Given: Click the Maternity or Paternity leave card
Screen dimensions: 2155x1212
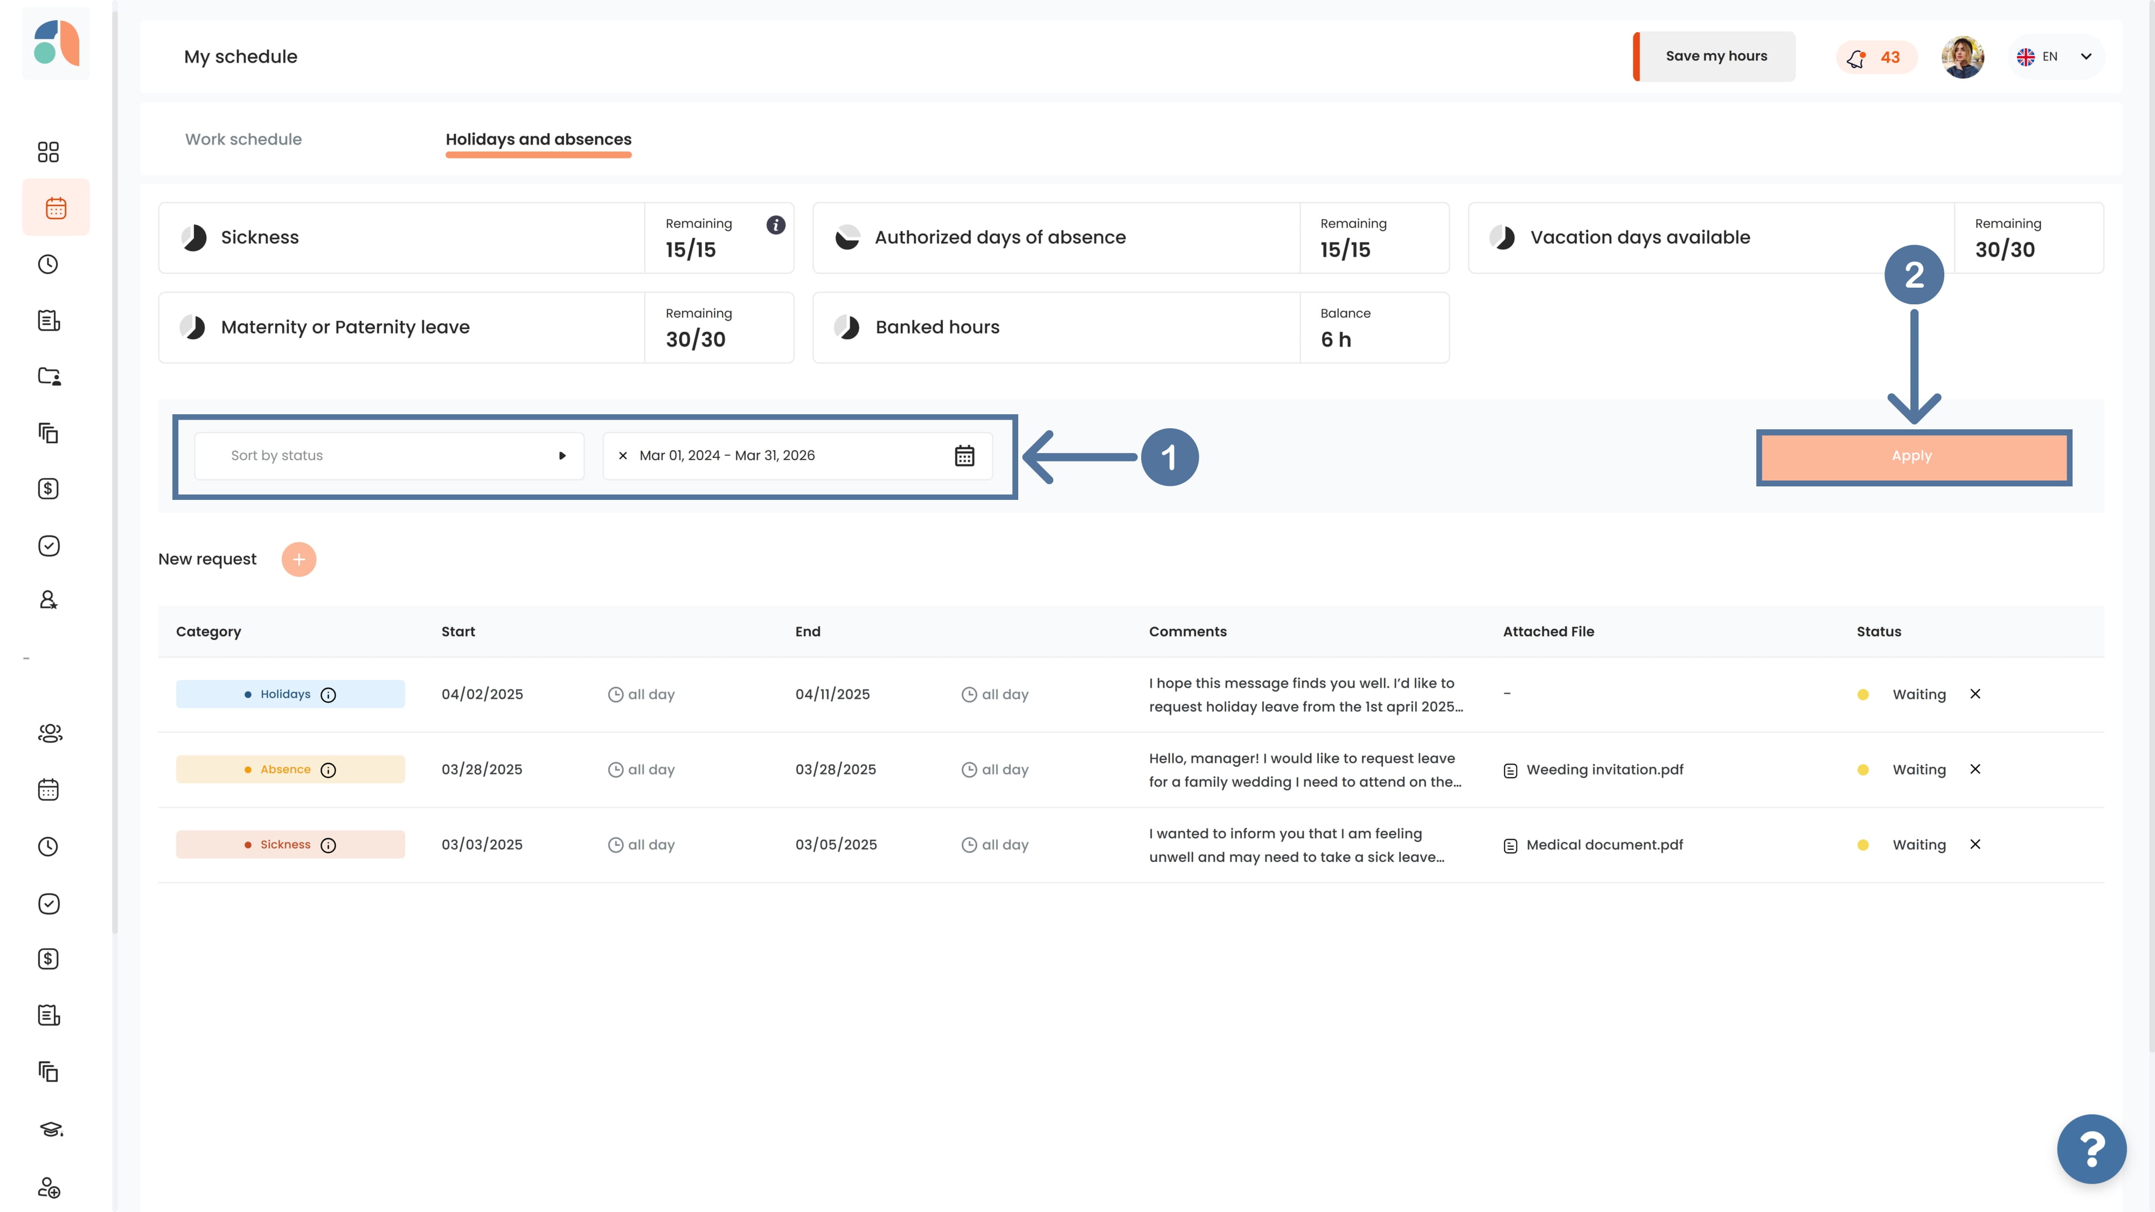Looking at the screenshot, I should click(476, 327).
